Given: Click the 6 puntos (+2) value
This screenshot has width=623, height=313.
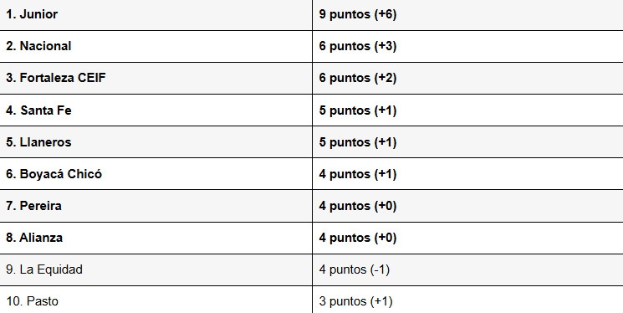Looking at the screenshot, I should tap(358, 79).
